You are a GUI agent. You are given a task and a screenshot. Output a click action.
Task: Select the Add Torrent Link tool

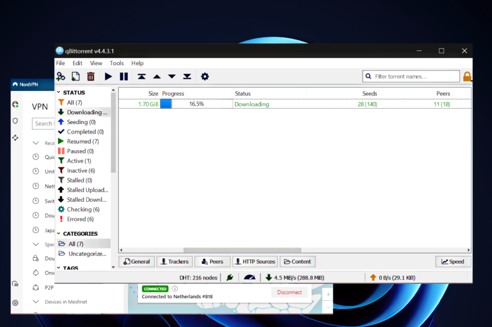61,76
